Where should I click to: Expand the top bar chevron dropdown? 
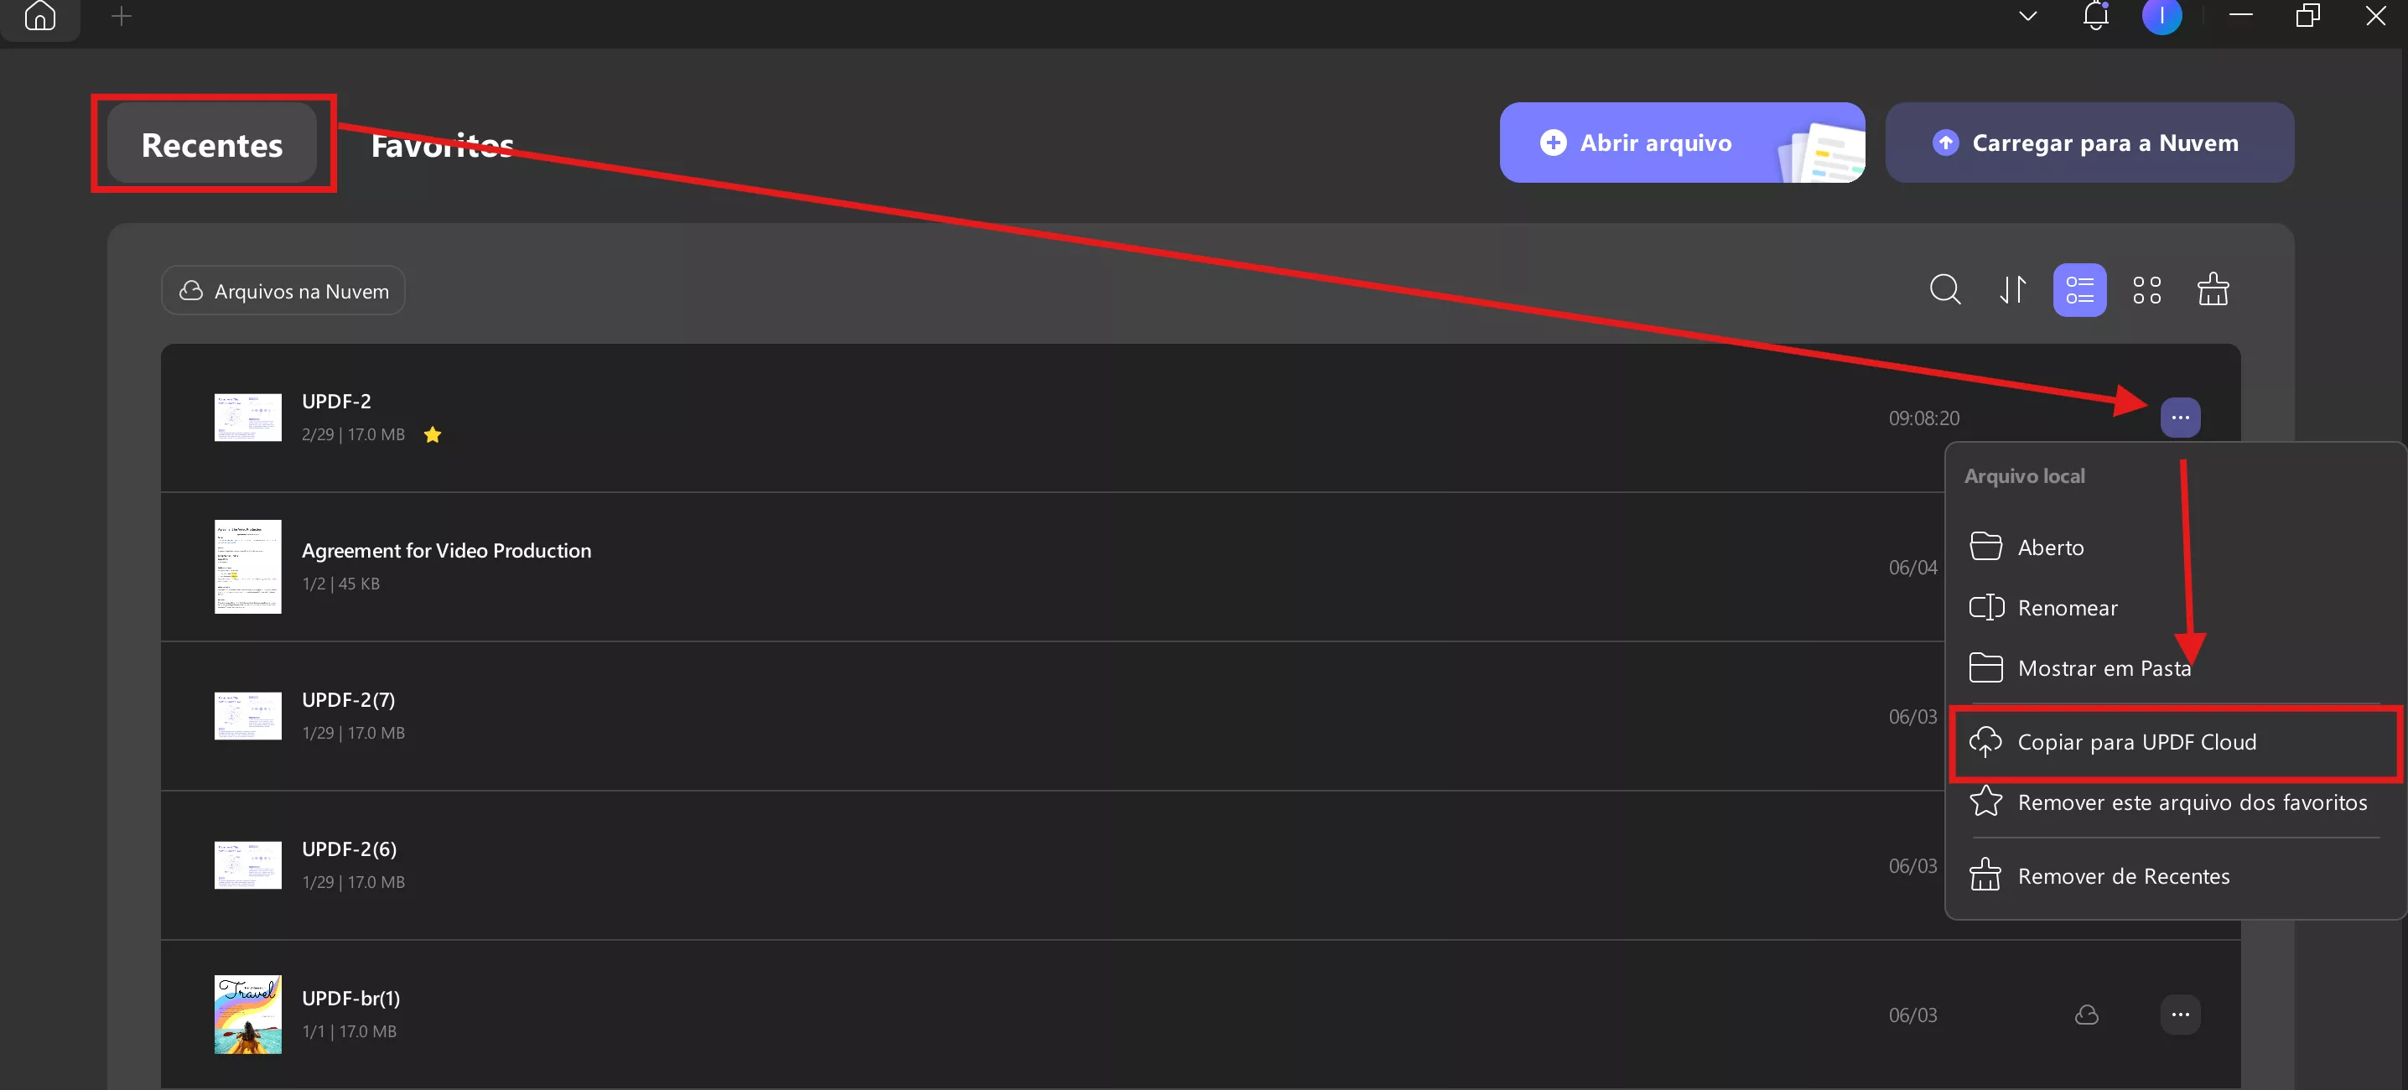2027,16
